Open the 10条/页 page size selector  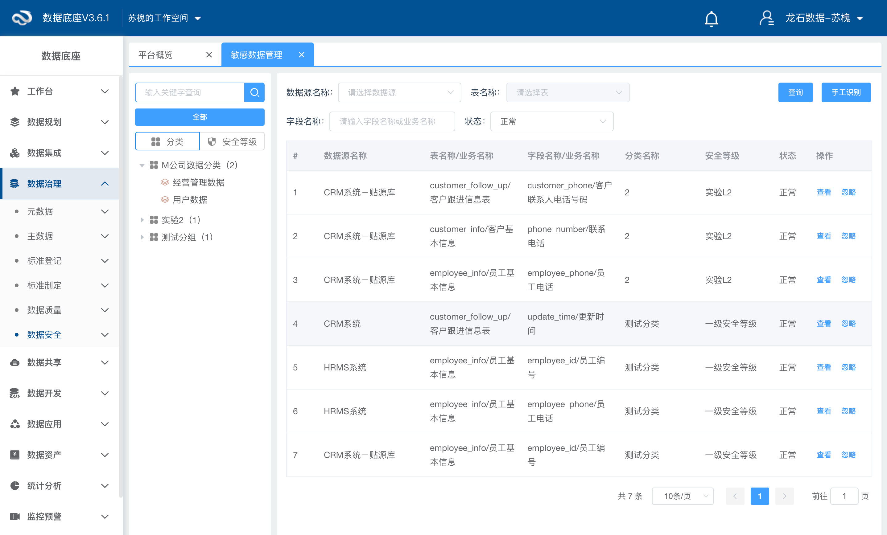(x=682, y=496)
